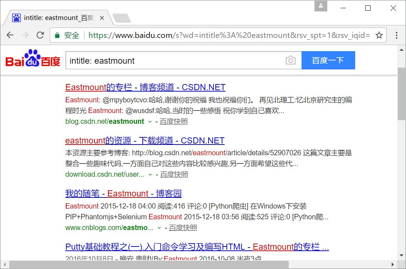Click the browser back arrow
Viewport: 406px width, 269px height.
pyautogui.click(x=10, y=35)
